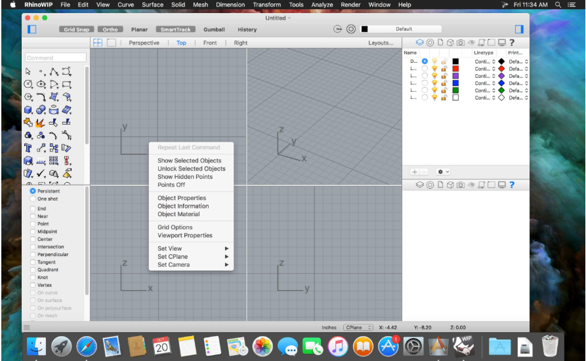Toggle Grid Snap mode

point(77,29)
